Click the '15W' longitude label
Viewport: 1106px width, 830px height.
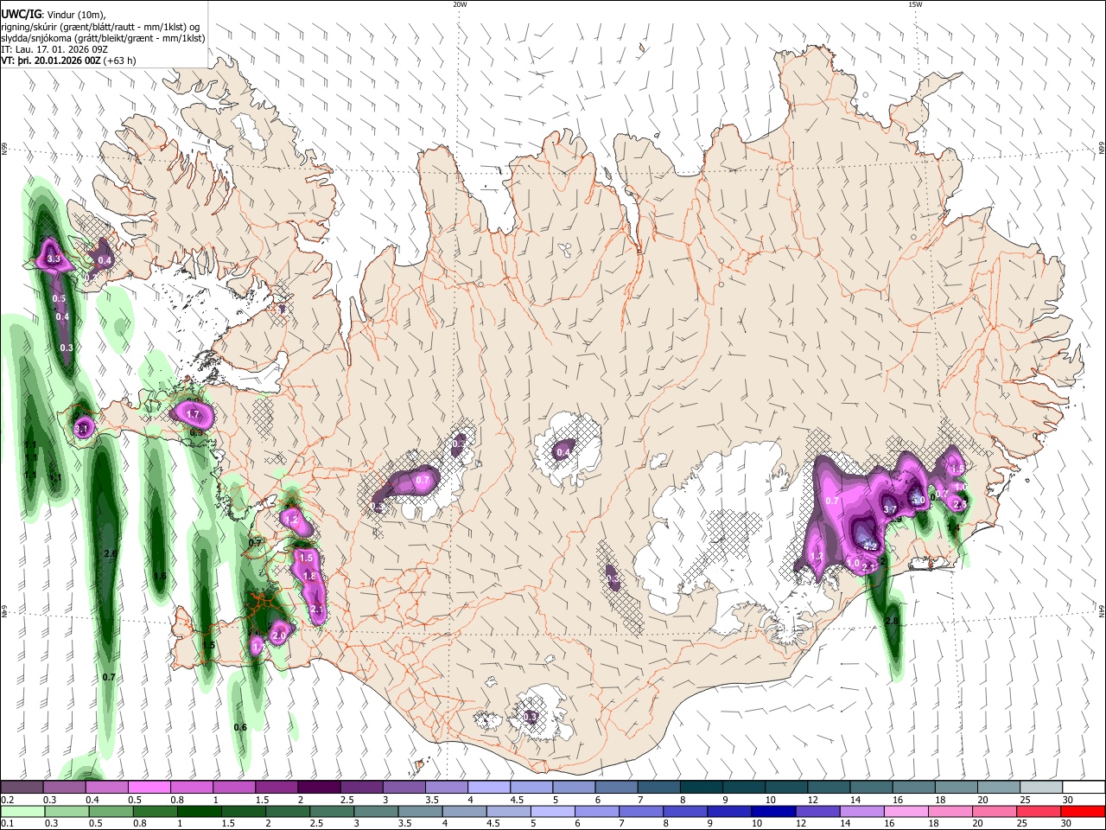[914, 4]
